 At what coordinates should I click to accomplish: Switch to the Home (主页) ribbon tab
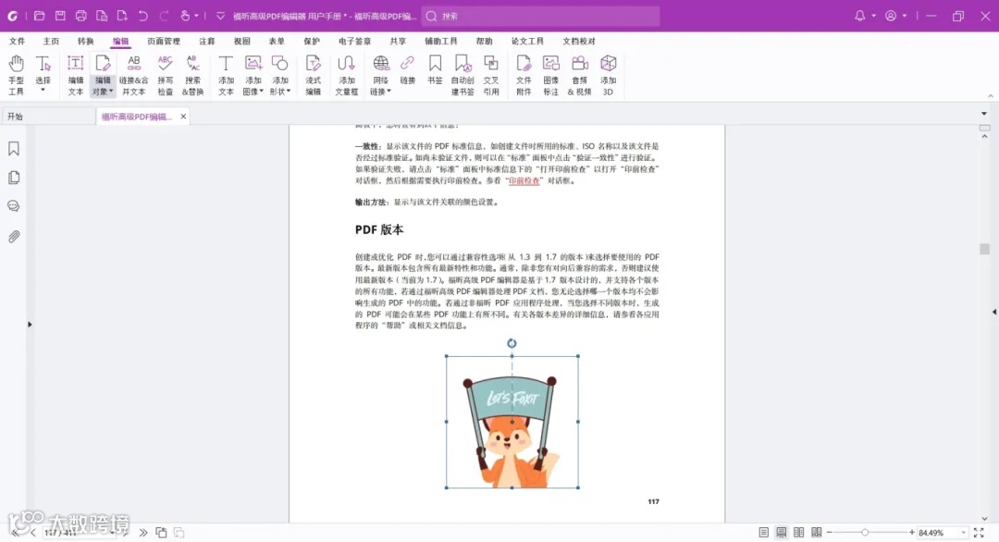coord(51,41)
